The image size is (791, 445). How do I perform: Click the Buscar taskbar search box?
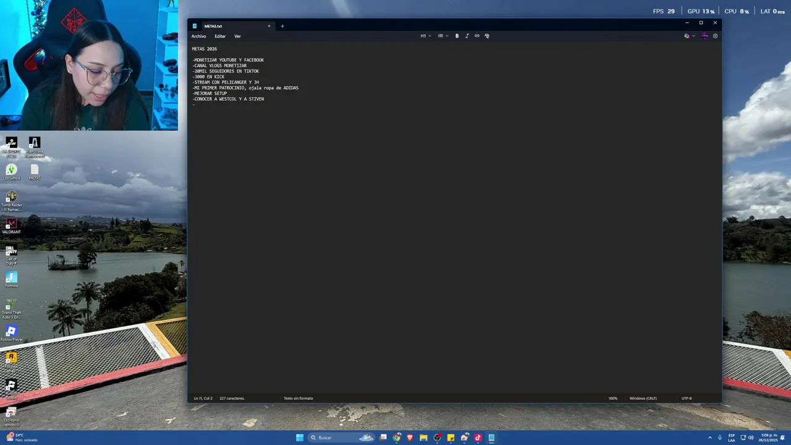click(342, 438)
